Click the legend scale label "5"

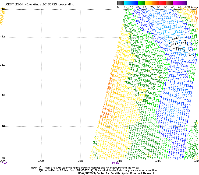(124, 7)
